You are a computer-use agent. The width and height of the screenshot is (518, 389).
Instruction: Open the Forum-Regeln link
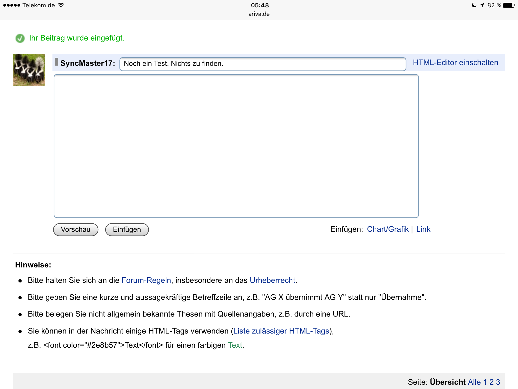tap(146, 280)
